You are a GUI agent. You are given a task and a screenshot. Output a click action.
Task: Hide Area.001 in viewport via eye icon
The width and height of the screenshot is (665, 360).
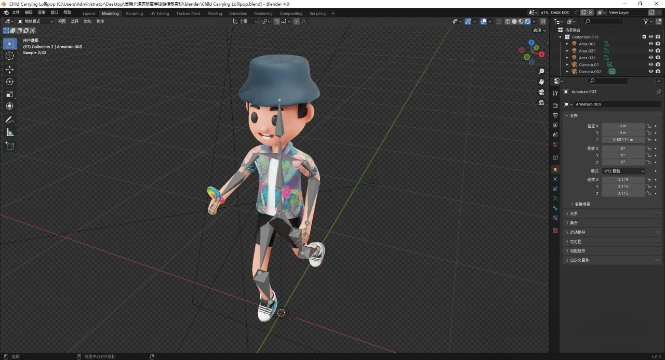(x=650, y=44)
